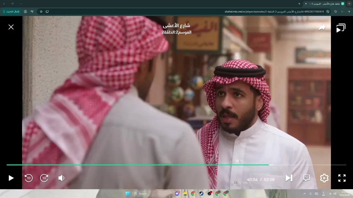353x198 pixels.
Task: Bookmark this page with the star
Action: tap(41, 12)
